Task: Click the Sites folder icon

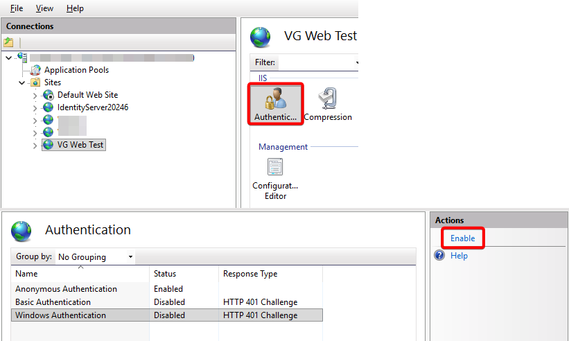Action: [35, 82]
